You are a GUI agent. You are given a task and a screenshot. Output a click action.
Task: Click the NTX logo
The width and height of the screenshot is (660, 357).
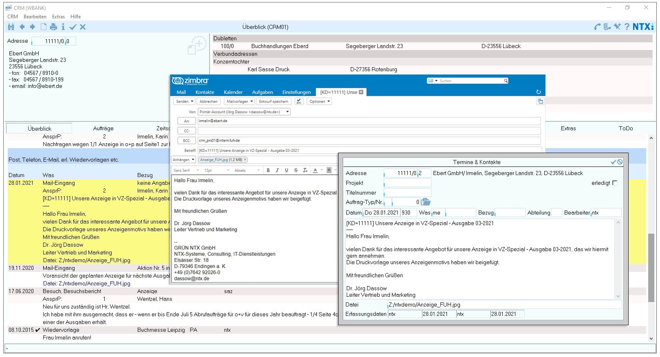coord(643,27)
